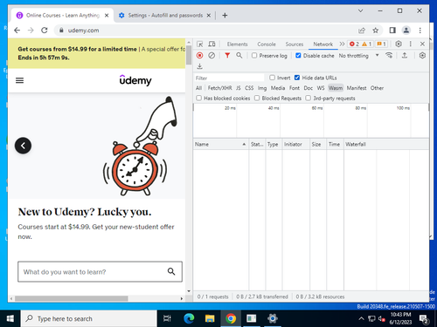Click the red errors count badge
Image resolution: width=437 pixels, height=327 pixels.
354,44
